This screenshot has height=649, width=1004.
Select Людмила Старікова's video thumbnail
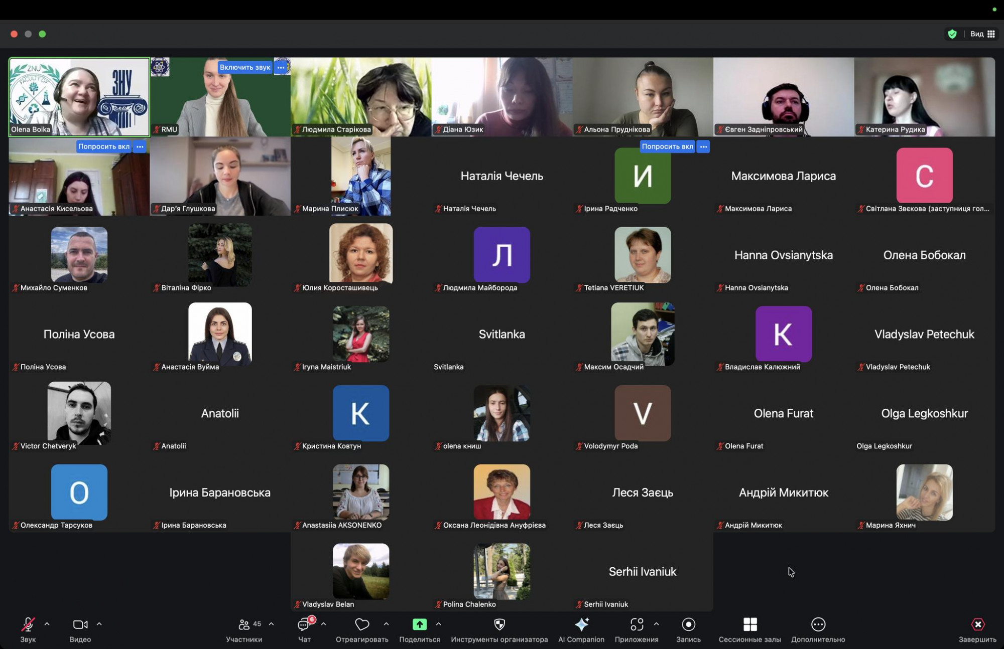pos(361,97)
